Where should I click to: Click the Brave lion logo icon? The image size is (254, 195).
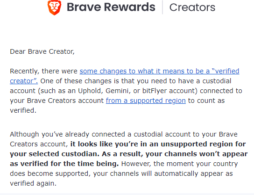tap(55, 7)
